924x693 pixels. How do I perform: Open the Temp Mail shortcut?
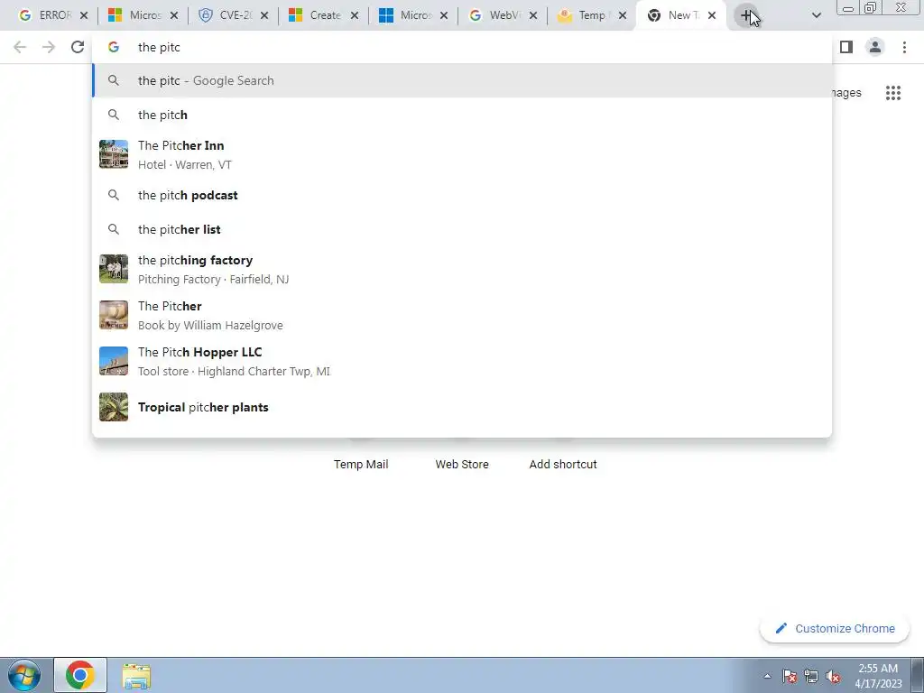361,464
